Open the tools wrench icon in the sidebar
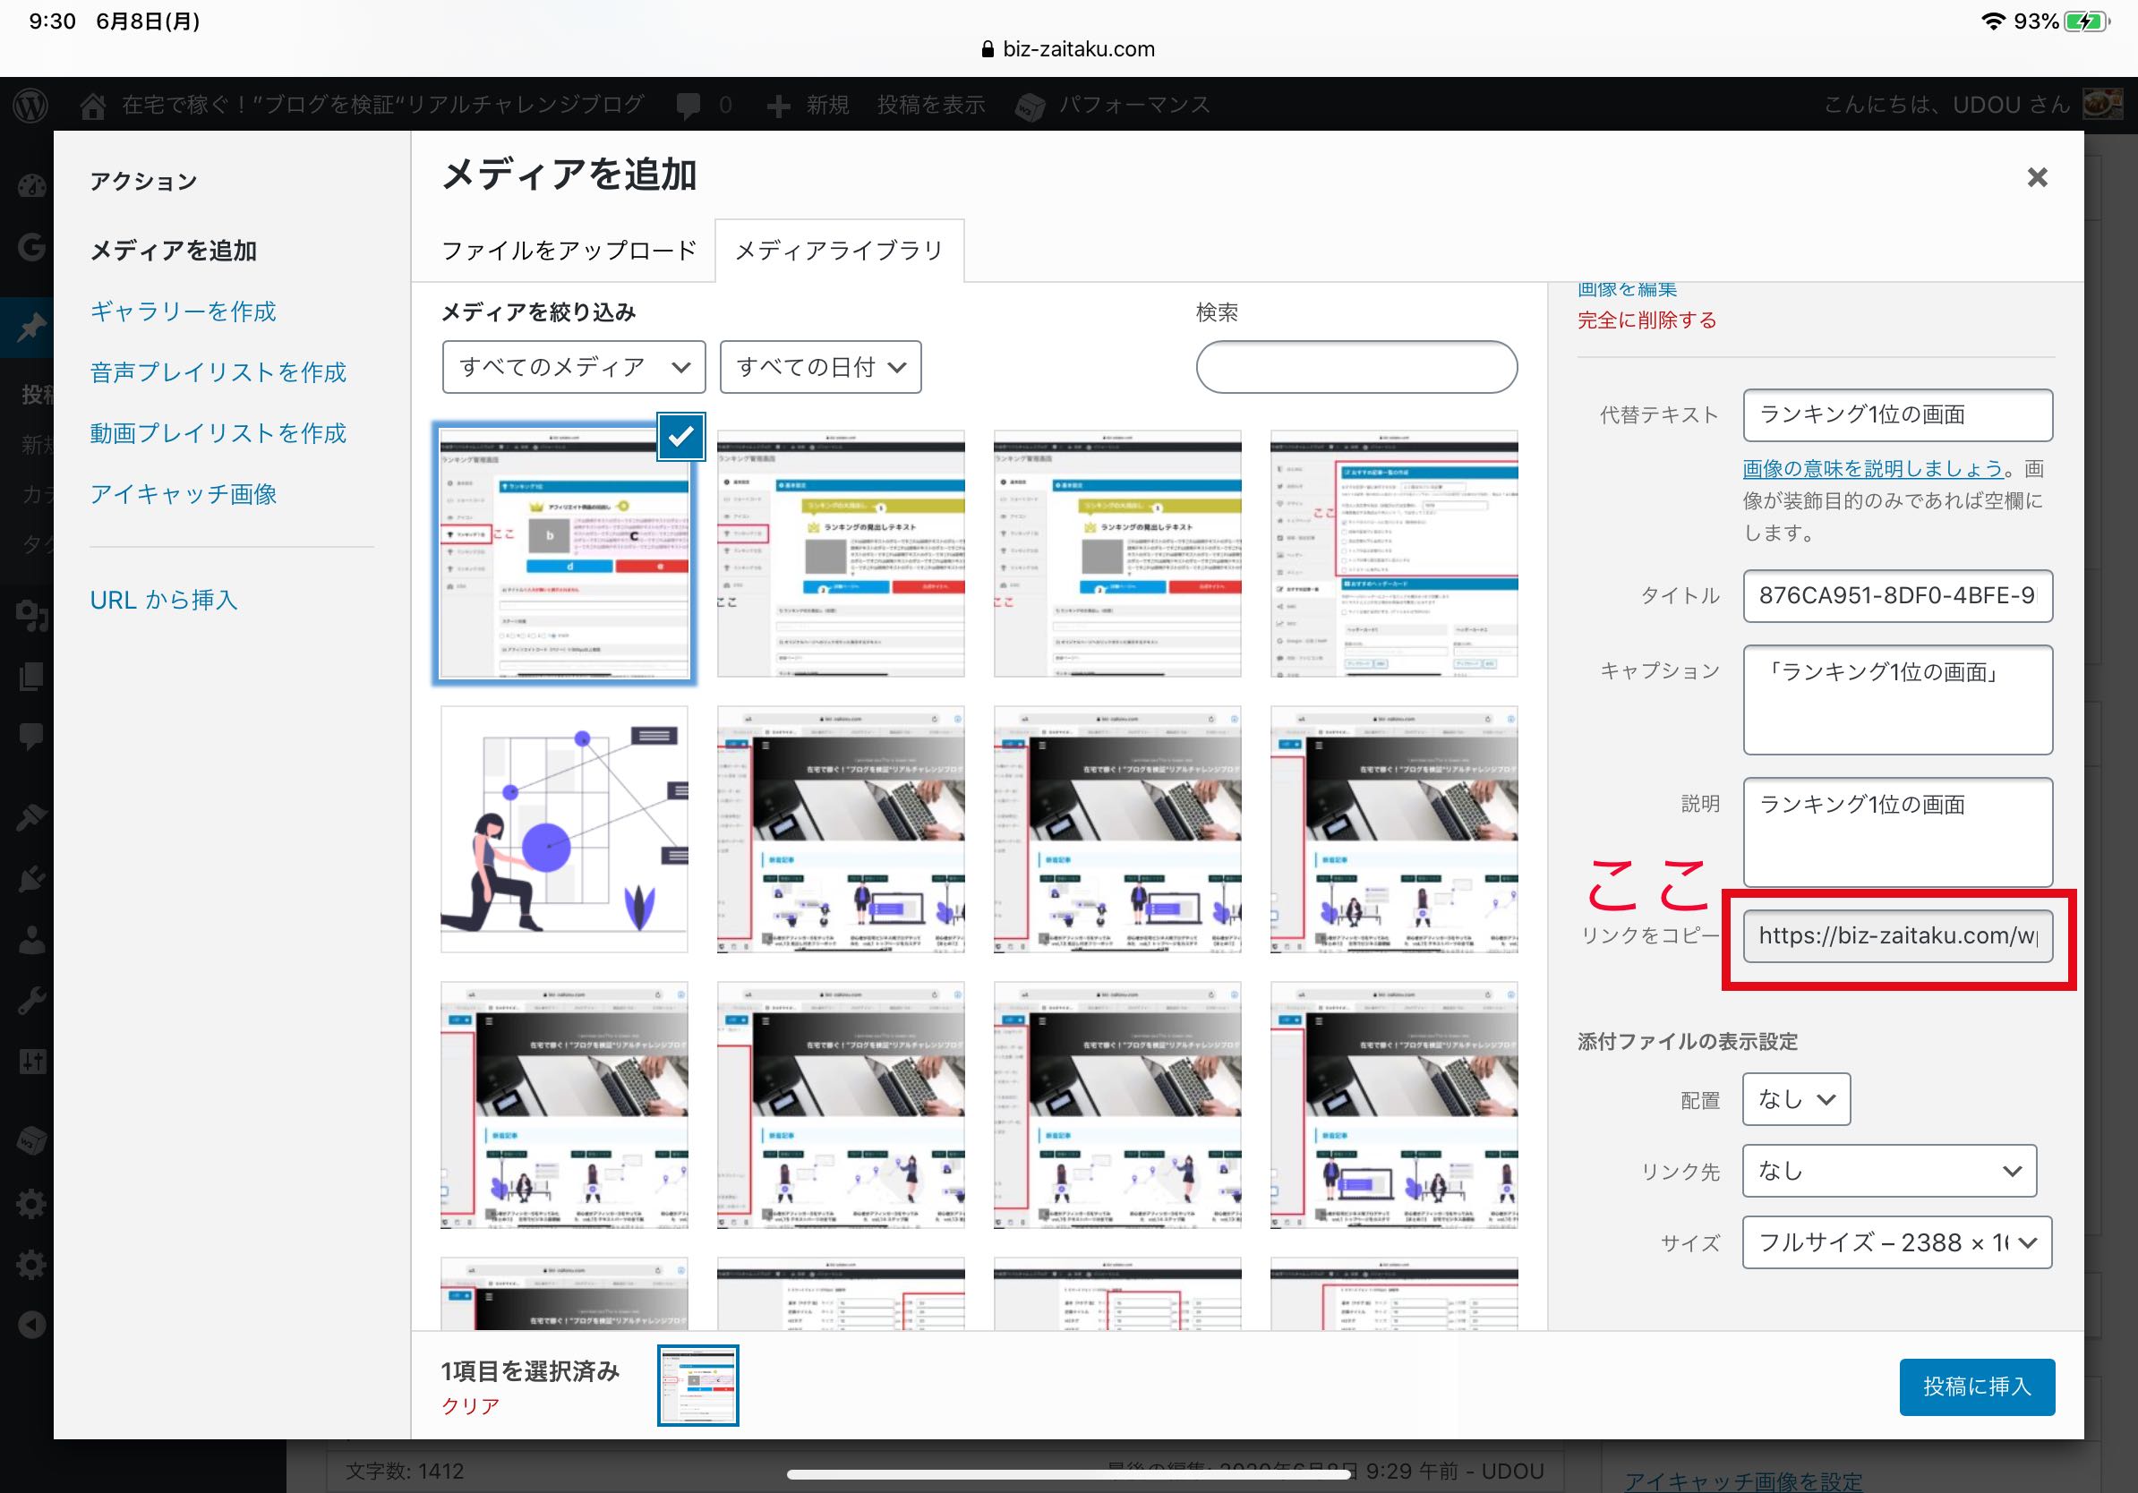The image size is (2138, 1493). 31,1001
